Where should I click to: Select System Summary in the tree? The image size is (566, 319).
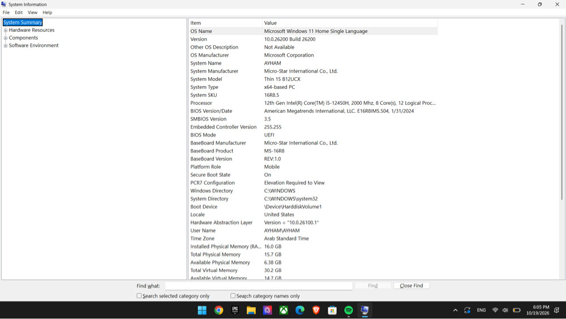(23, 23)
